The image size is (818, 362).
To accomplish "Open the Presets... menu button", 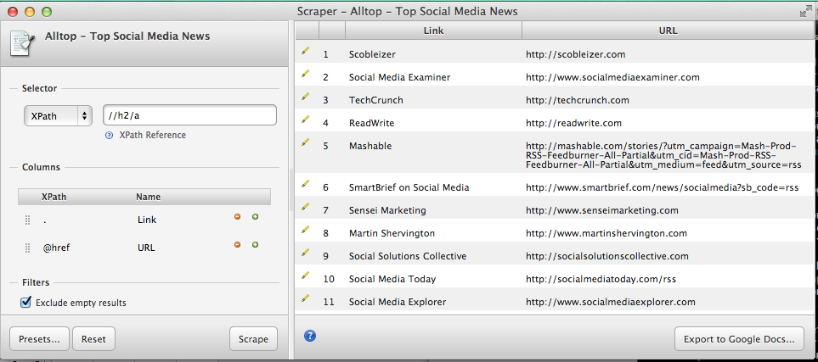I will (39, 339).
